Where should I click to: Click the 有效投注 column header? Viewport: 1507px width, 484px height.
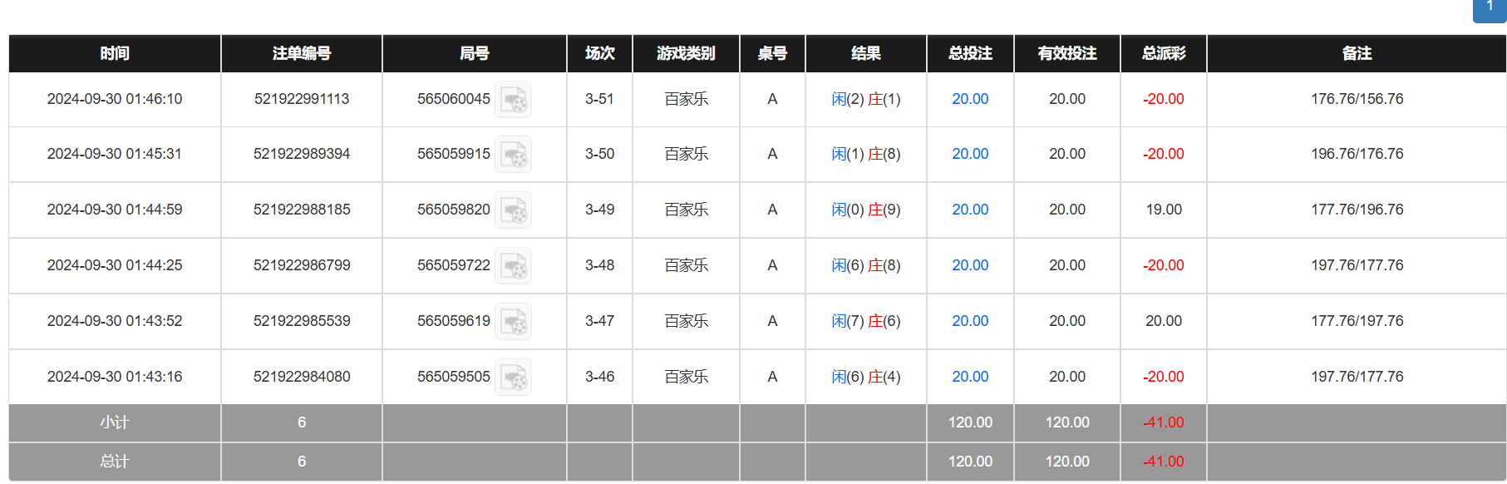pos(1067,53)
